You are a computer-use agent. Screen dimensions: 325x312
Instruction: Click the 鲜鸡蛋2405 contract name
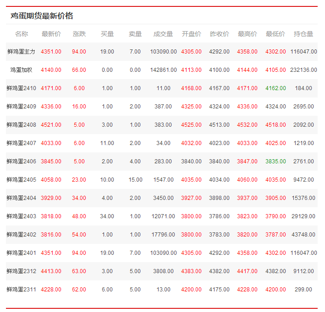pyautogui.click(x=21, y=180)
